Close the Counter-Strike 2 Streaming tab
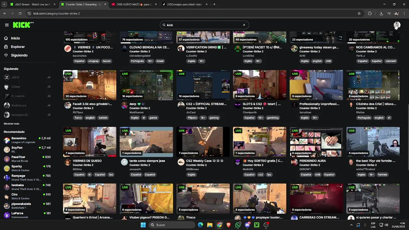Image resolution: width=409 pixels, height=230 pixels. click(x=105, y=4)
